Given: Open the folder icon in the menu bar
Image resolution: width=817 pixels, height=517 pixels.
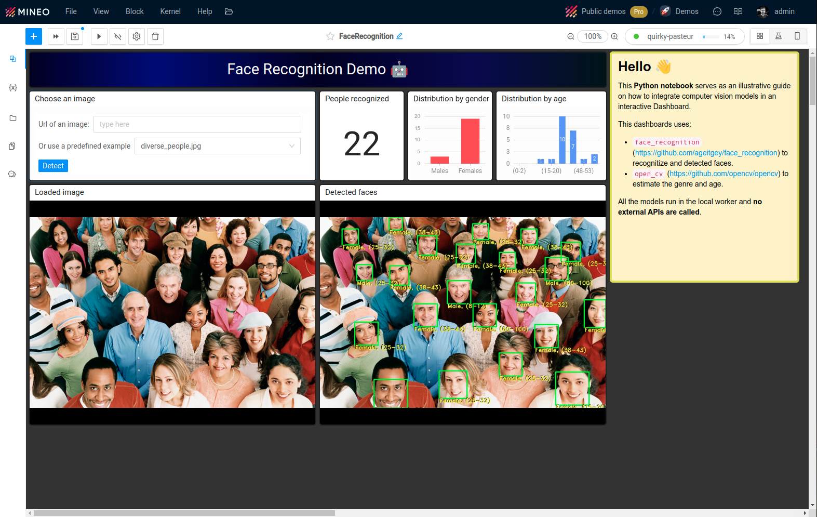Looking at the screenshot, I should (x=229, y=11).
